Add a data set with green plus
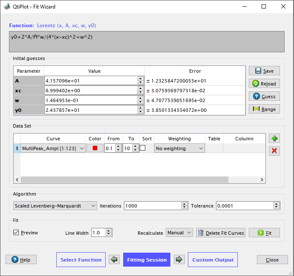The image size is (294, 276). pos(274,138)
